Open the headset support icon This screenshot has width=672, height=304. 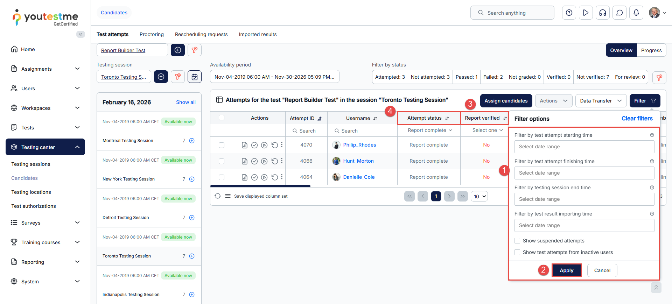coord(602,13)
